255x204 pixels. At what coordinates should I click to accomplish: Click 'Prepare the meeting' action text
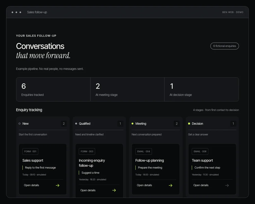pyautogui.click(x=150, y=168)
